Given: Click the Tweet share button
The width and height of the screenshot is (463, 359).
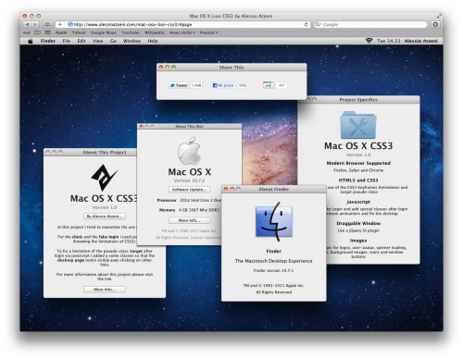Looking at the screenshot, I should point(179,85).
